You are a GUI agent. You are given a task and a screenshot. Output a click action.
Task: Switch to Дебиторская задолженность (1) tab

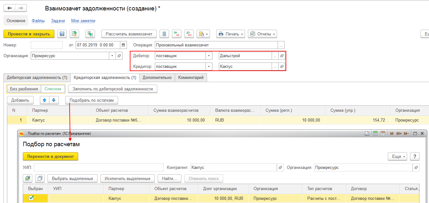coord(37,77)
